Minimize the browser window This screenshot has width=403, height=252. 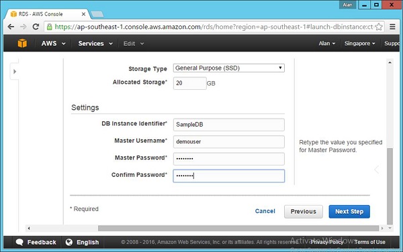364,5
